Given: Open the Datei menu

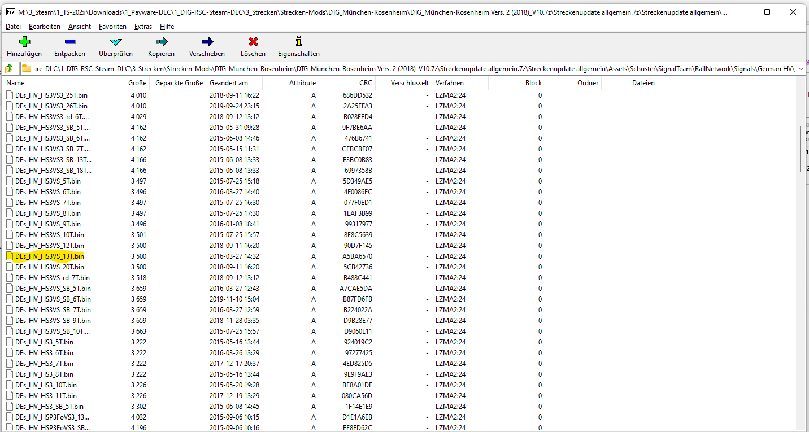Looking at the screenshot, I should tap(13, 27).
